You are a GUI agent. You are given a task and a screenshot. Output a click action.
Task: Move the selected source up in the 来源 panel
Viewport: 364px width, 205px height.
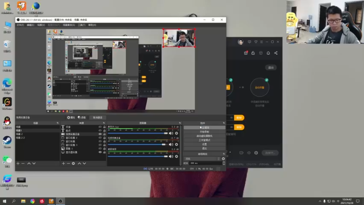(x=79, y=164)
